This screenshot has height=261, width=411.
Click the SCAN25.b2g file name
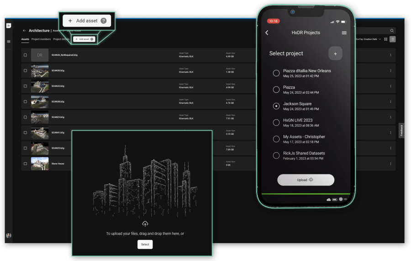[x=58, y=148]
